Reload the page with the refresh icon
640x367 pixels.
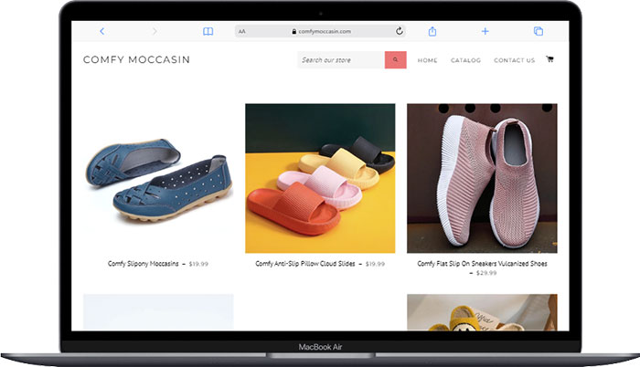point(400,31)
